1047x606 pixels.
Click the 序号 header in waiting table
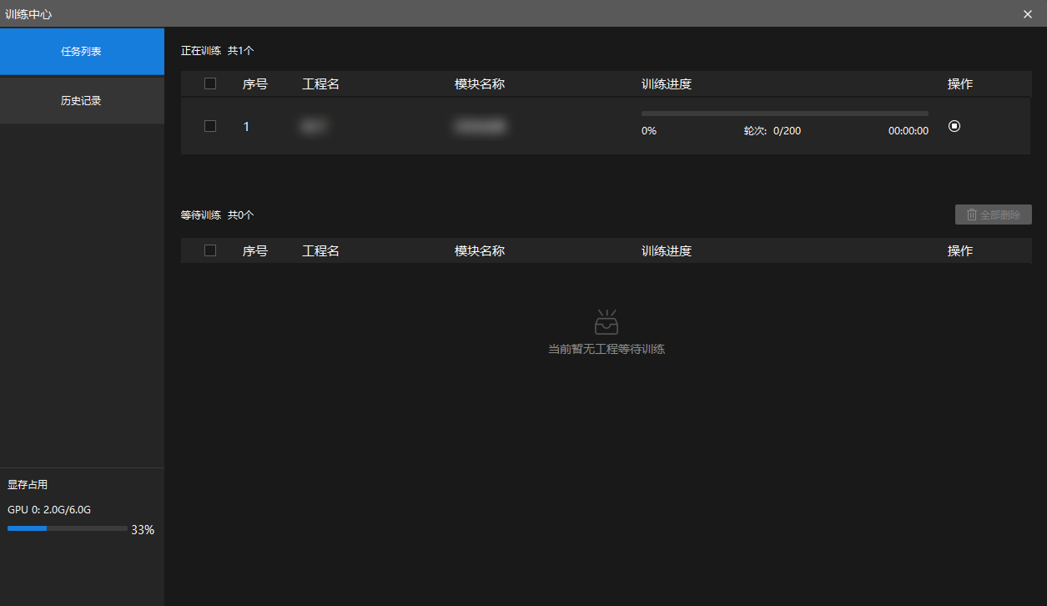(255, 250)
